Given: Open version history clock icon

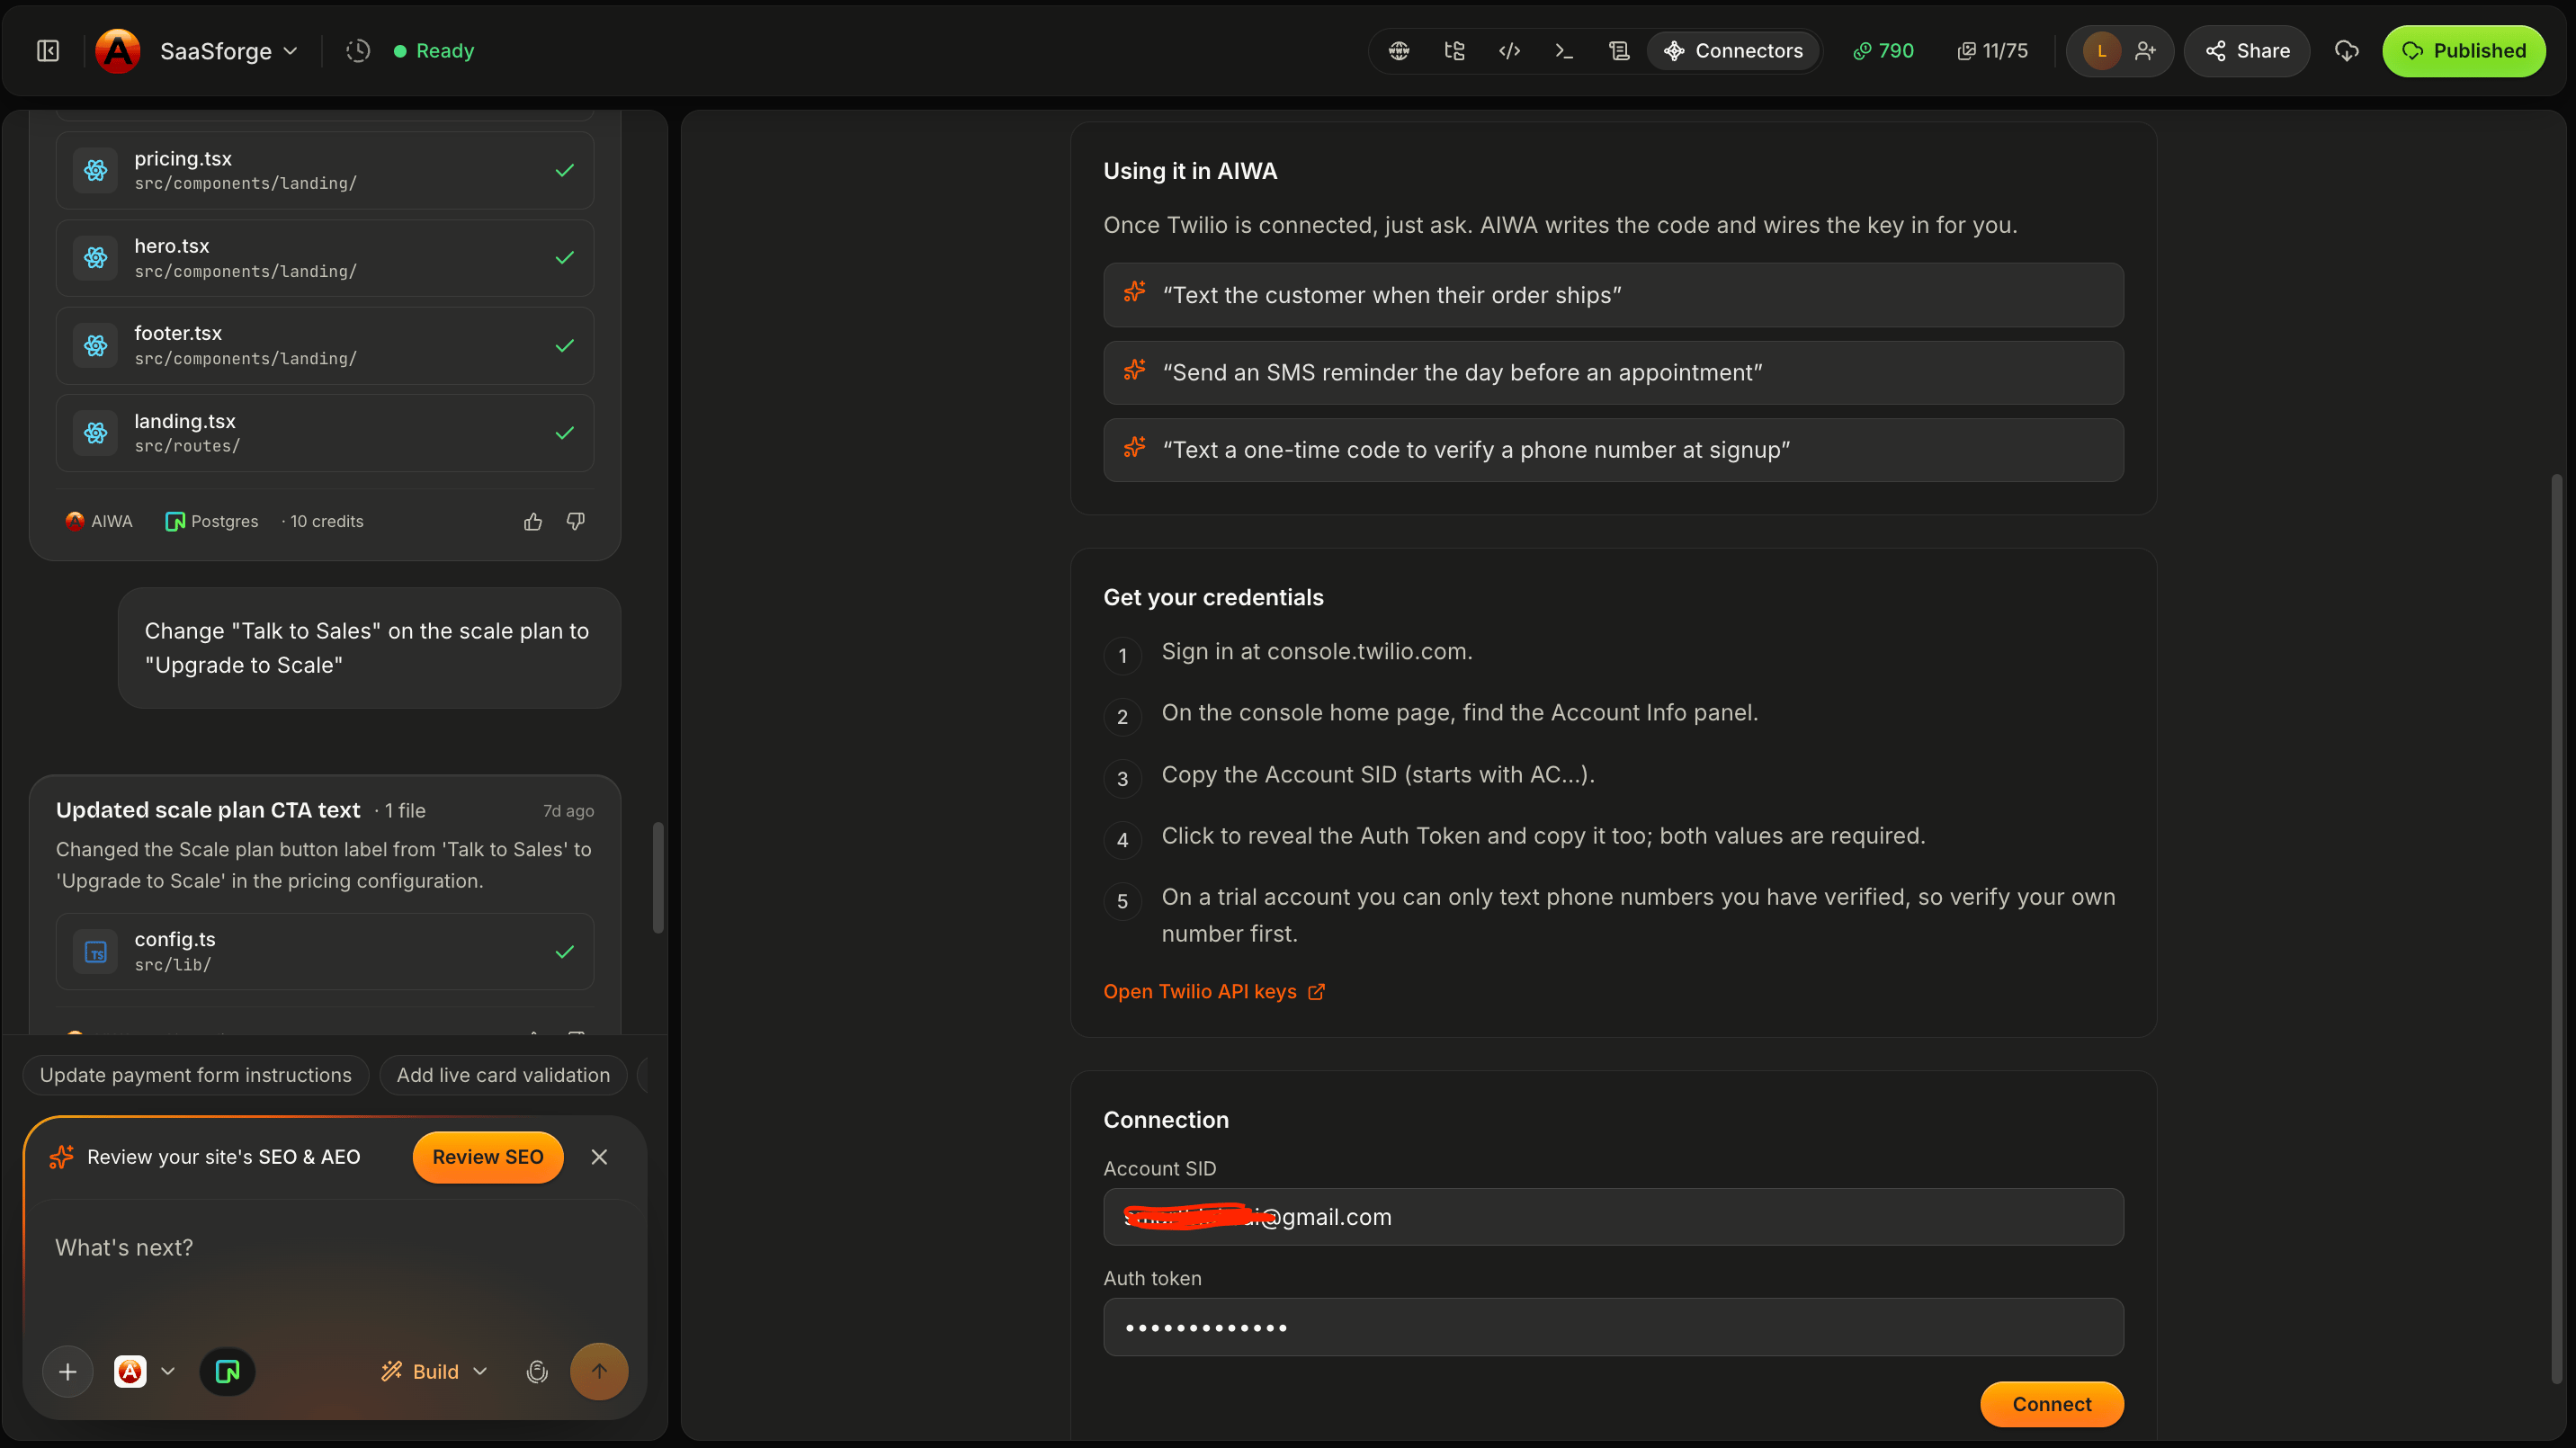Looking at the screenshot, I should pyautogui.click(x=358, y=51).
